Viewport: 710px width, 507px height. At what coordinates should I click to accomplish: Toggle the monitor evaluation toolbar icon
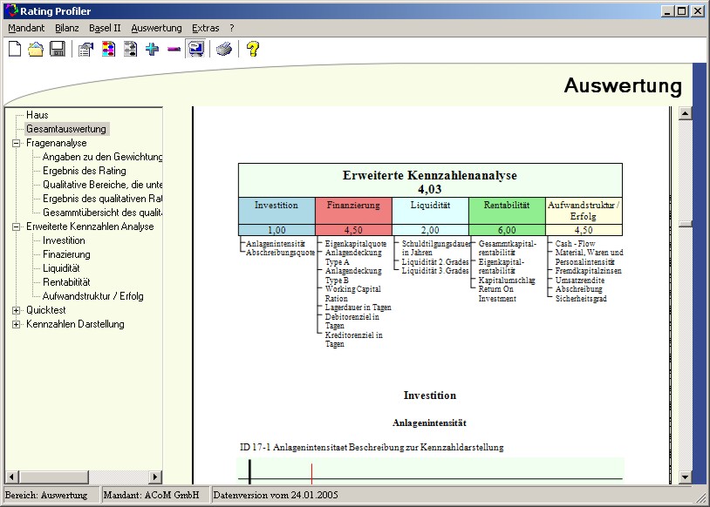tap(196, 49)
